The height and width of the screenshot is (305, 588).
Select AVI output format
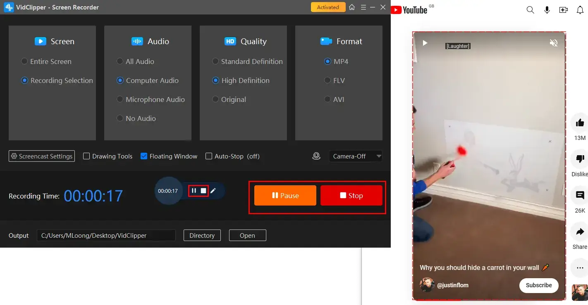point(335,99)
